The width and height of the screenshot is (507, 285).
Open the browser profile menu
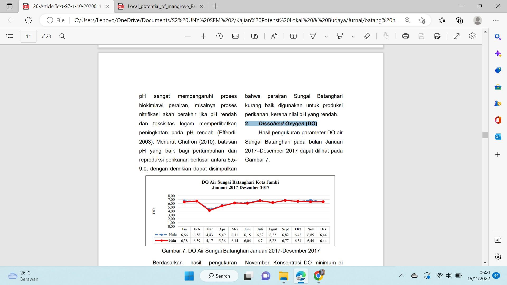point(478,20)
